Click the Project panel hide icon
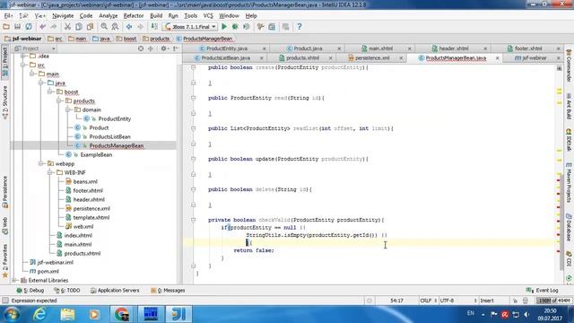This screenshot has height=323, width=574. pyautogui.click(x=176, y=48)
